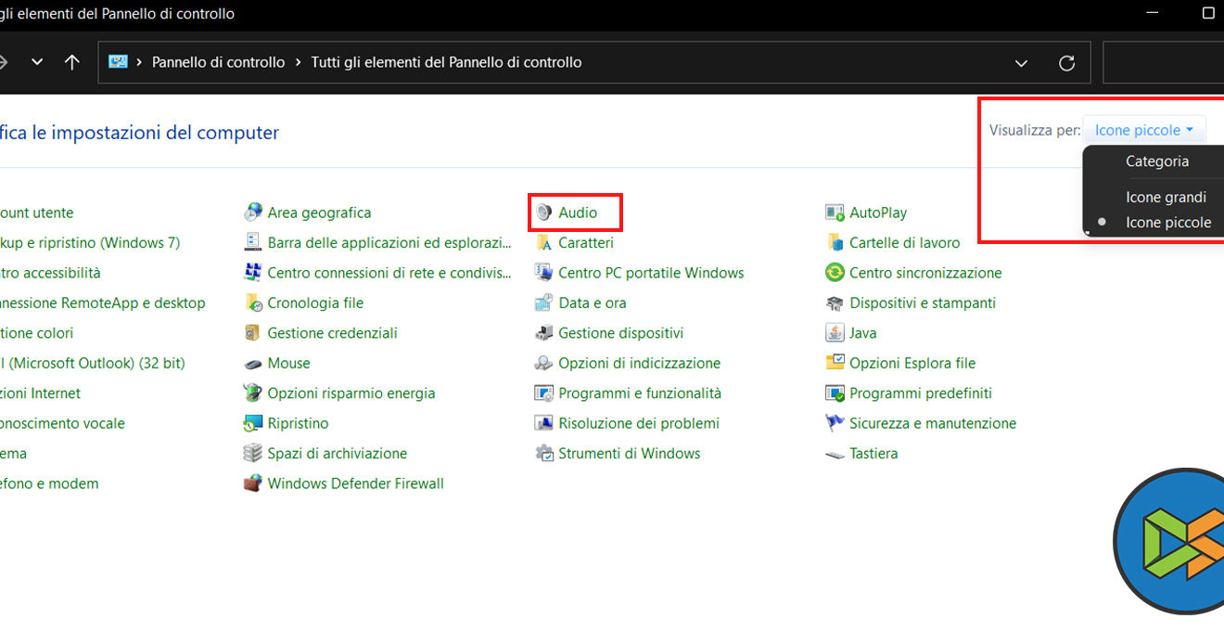Open the Mouse settings link

click(288, 363)
